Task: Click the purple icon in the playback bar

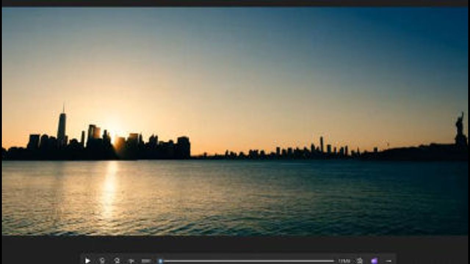Action: 374,261
